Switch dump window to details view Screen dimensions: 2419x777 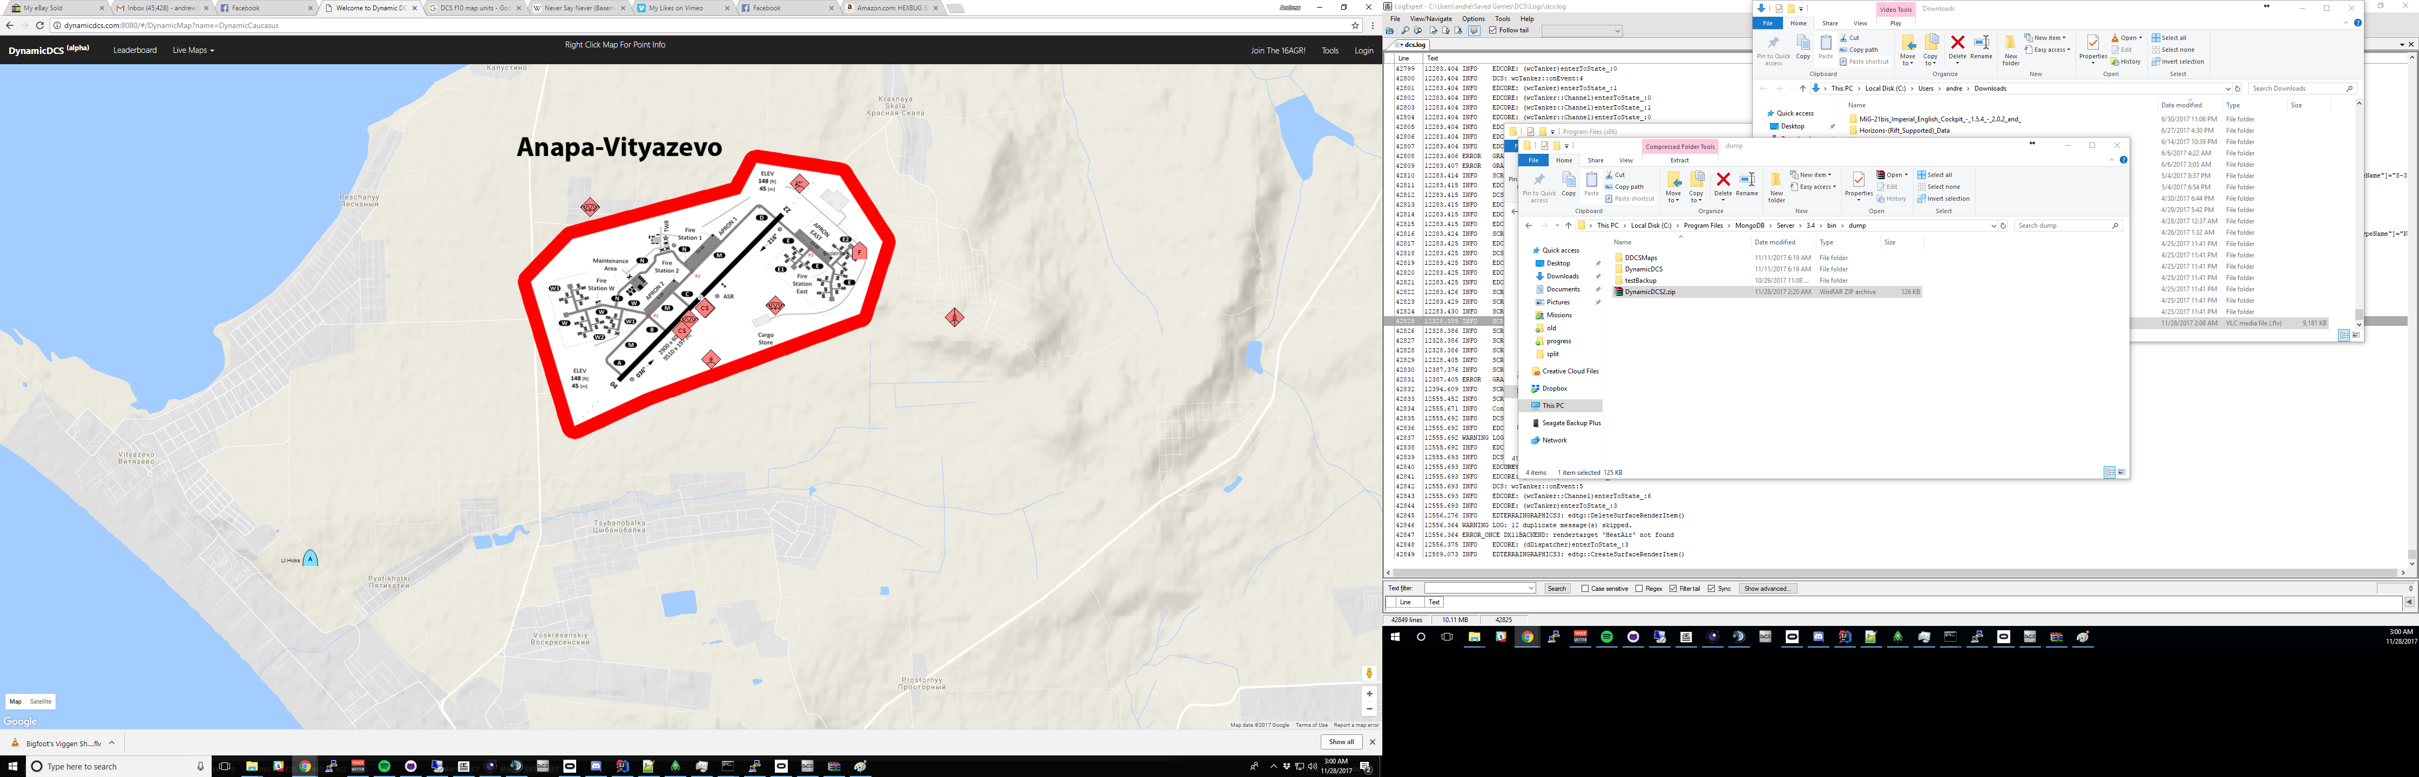[2110, 472]
